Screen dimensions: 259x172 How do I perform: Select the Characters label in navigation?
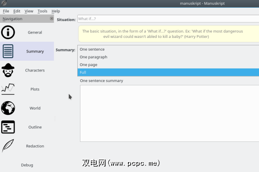[x=35, y=70]
